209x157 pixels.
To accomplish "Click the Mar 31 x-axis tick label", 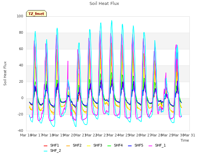I will (189, 135).
